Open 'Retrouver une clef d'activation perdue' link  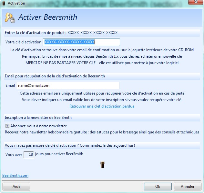click(x=102, y=106)
